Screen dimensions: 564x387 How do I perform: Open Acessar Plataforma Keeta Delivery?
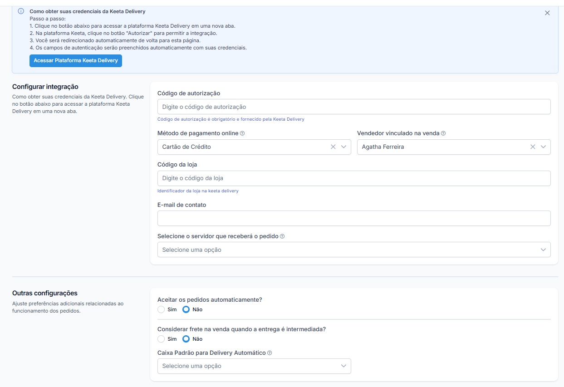(x=76, y=60)
